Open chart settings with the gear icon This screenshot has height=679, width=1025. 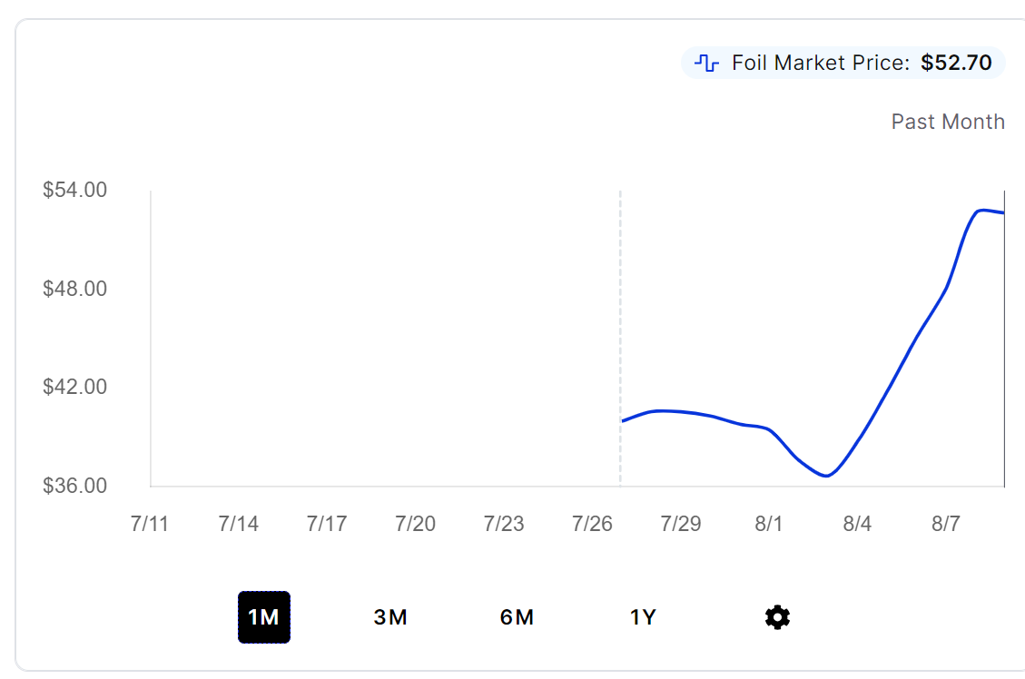777,617
